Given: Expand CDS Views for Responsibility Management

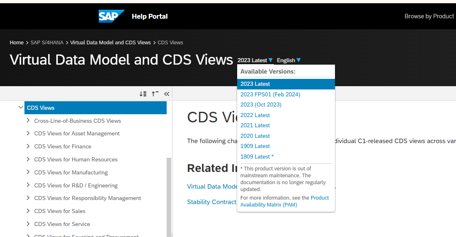Looking at the screenshot, I should tap(28, 198).
